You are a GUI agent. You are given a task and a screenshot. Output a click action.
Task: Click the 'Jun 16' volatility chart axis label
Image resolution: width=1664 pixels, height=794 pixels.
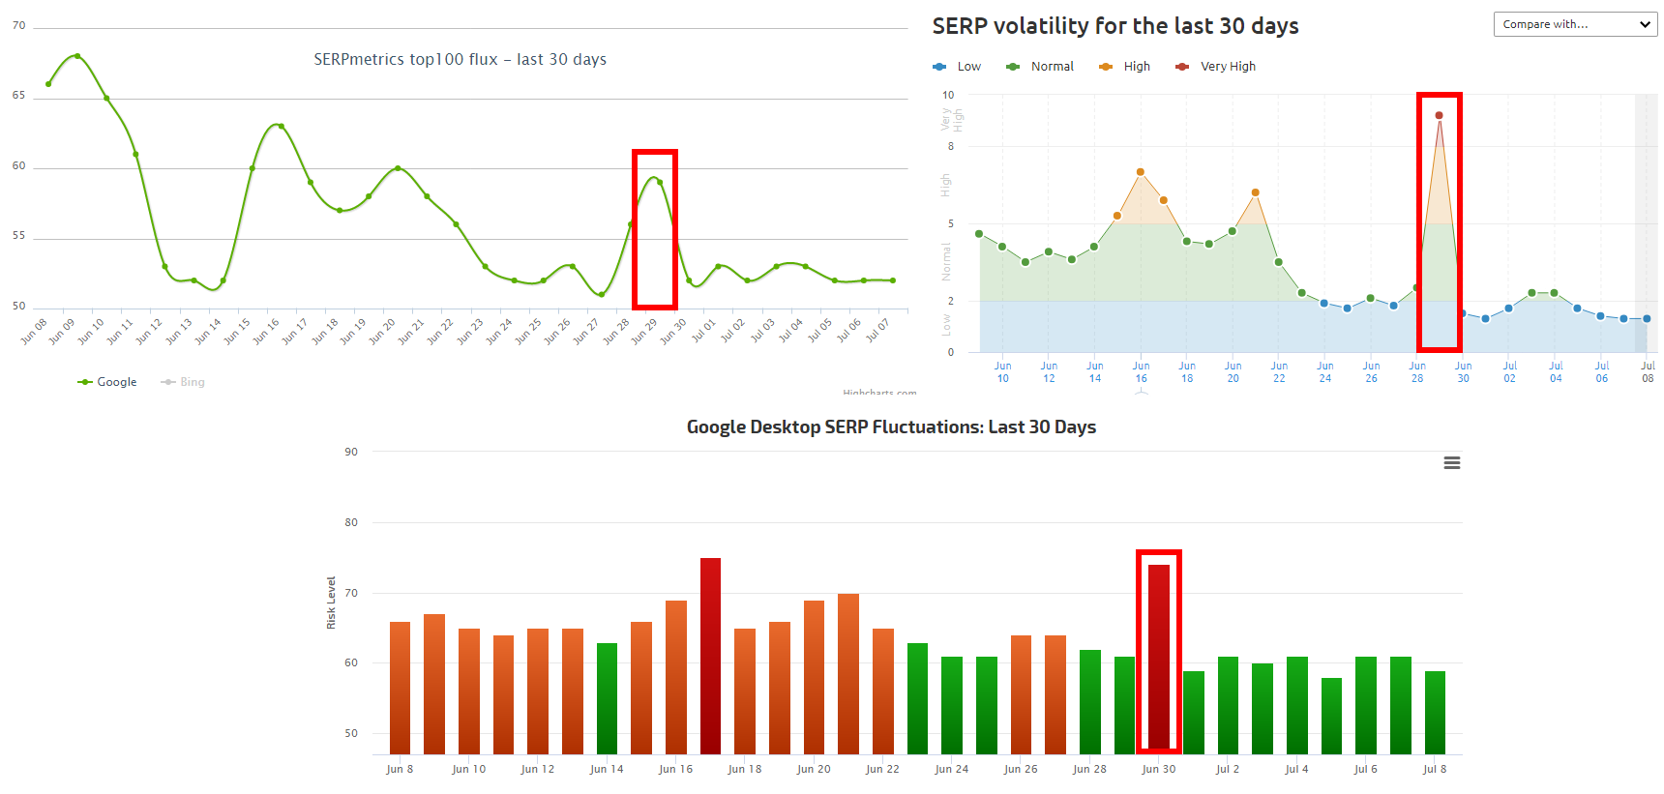click(1142, 372)
